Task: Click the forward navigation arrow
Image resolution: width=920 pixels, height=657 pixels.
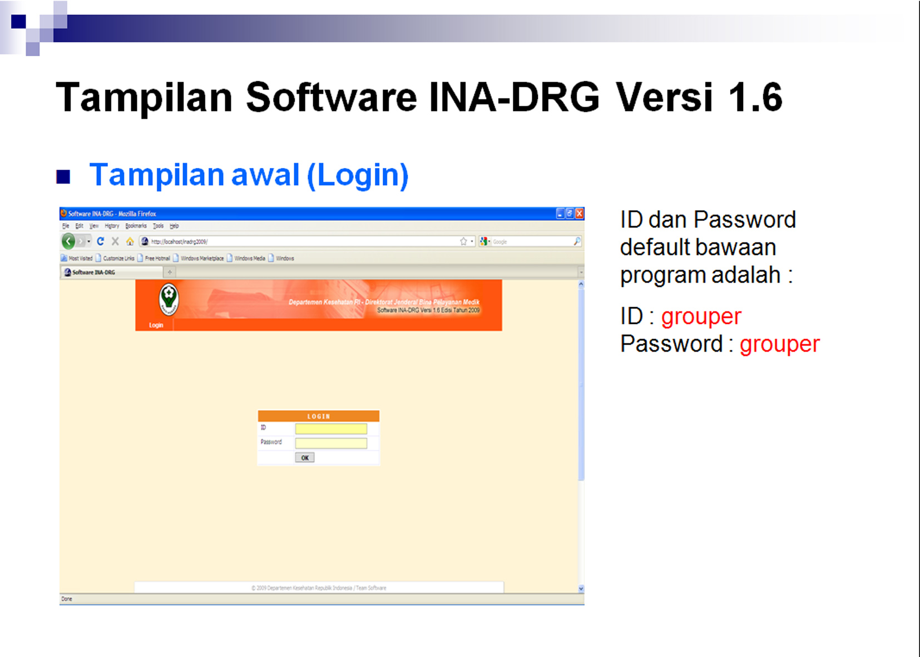Action: (81, 241)
